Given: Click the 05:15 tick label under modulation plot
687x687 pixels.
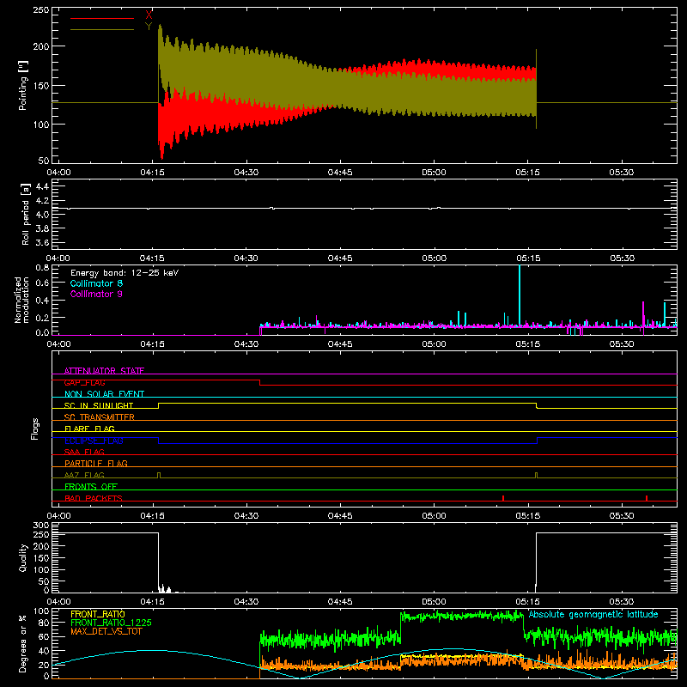Looking at the screenshot, I should click(x=528, y=344).
